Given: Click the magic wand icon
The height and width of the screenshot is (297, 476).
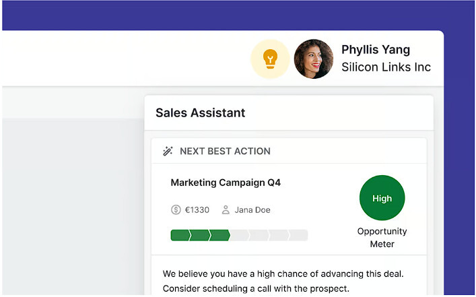Looking at the screenshot, I should coord(168,151).
